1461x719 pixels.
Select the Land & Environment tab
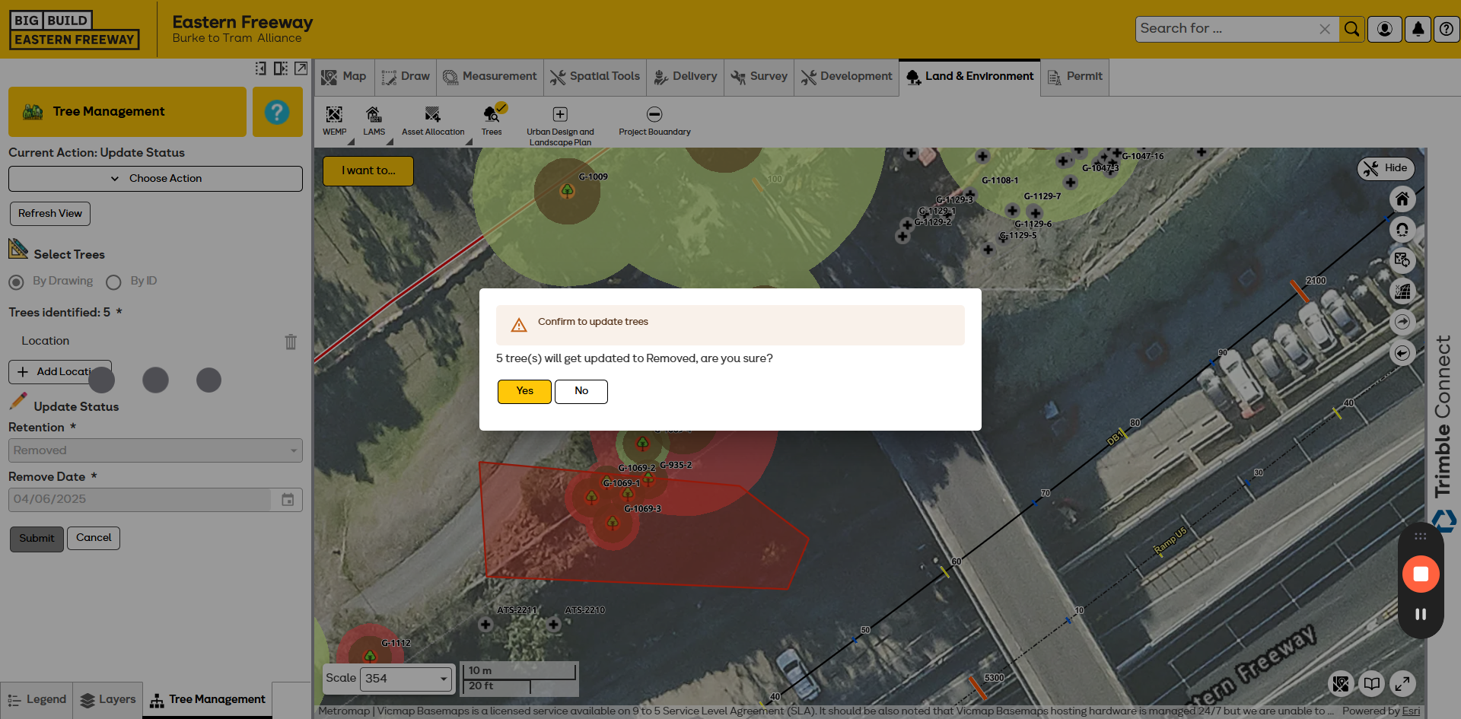pyautogui.click(x=969, y=77)
